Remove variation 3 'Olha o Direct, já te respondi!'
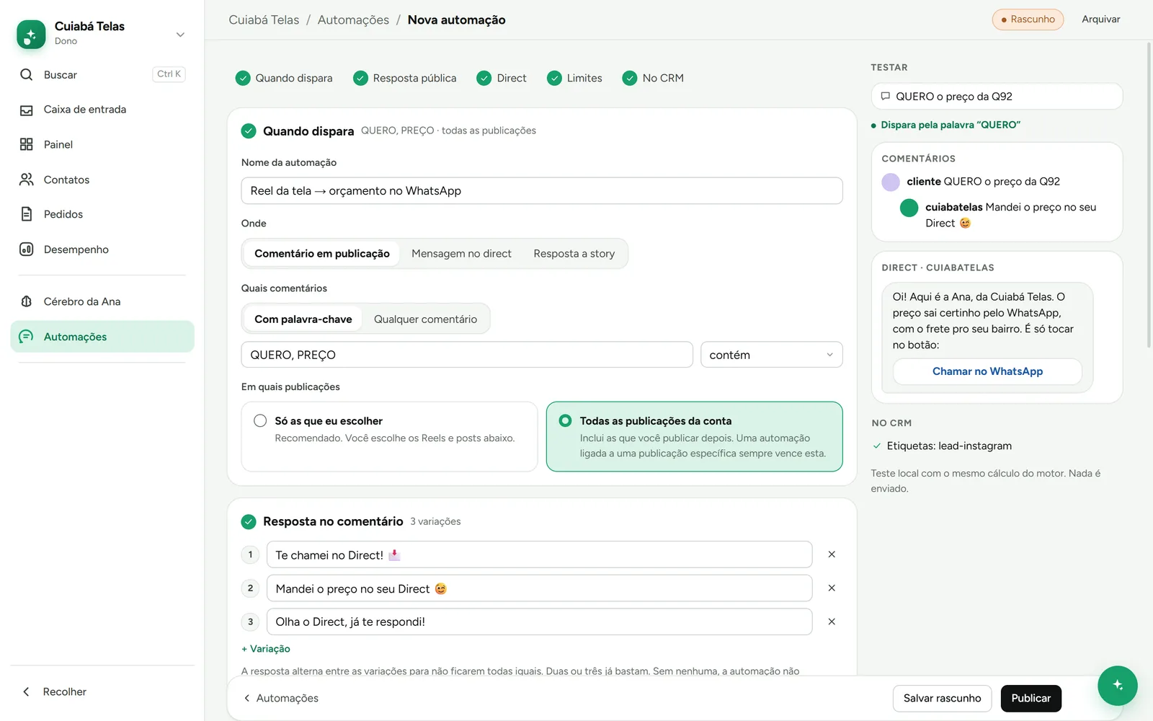Screen dimensions: 1153x721 [832, 622]
